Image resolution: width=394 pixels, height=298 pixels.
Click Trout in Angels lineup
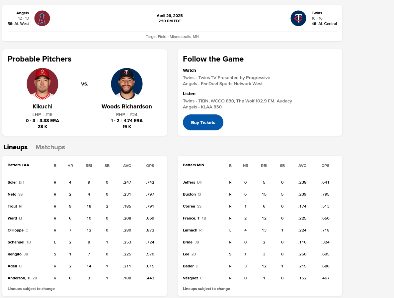(x=12, y=206)
